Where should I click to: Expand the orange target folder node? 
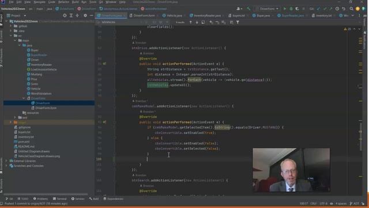tap(10, 122)
